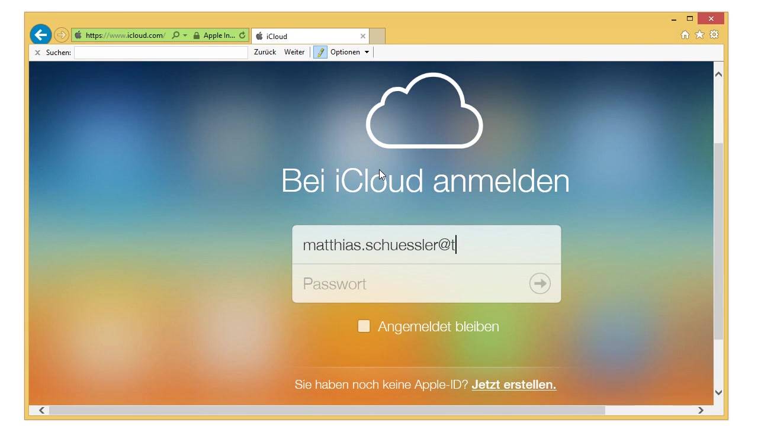Open the address bar autocomplete dropdown arrow
This screenshot has height=426, width=758.
pyautogui.click(x=185, y=35)
